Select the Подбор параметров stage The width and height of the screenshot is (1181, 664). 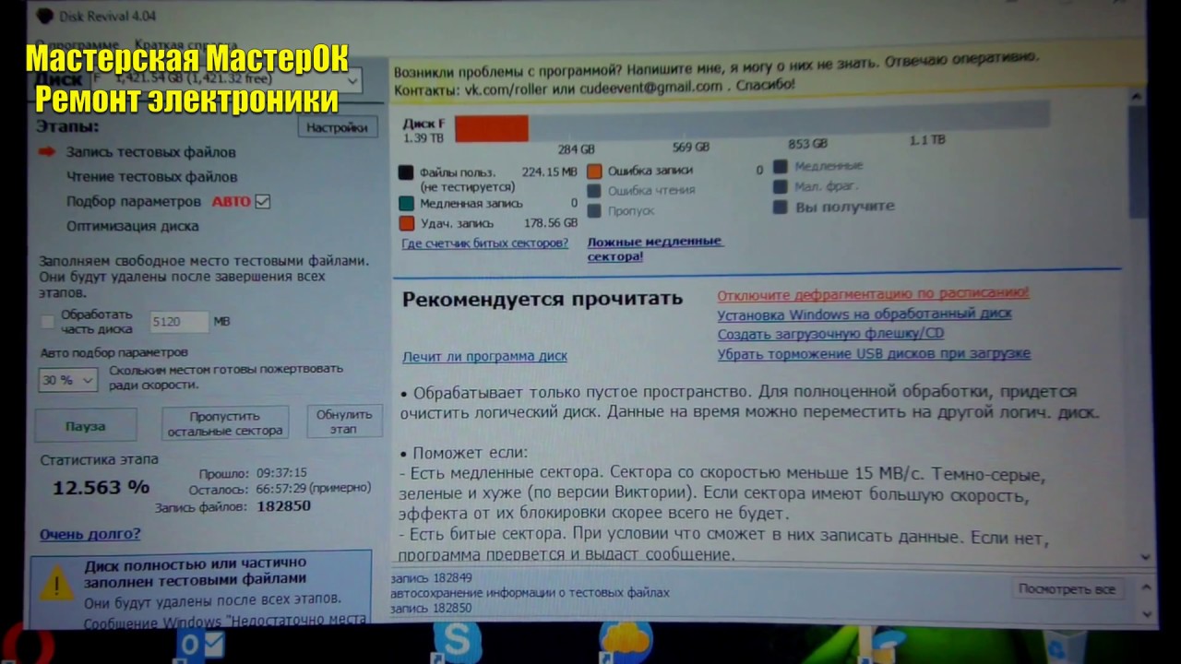pos(133,201)
